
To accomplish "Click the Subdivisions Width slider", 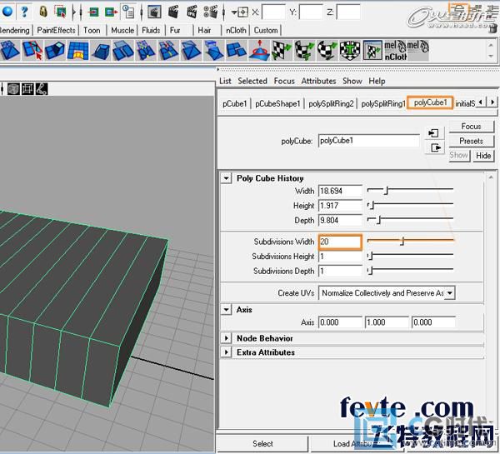I will point(410,241).
